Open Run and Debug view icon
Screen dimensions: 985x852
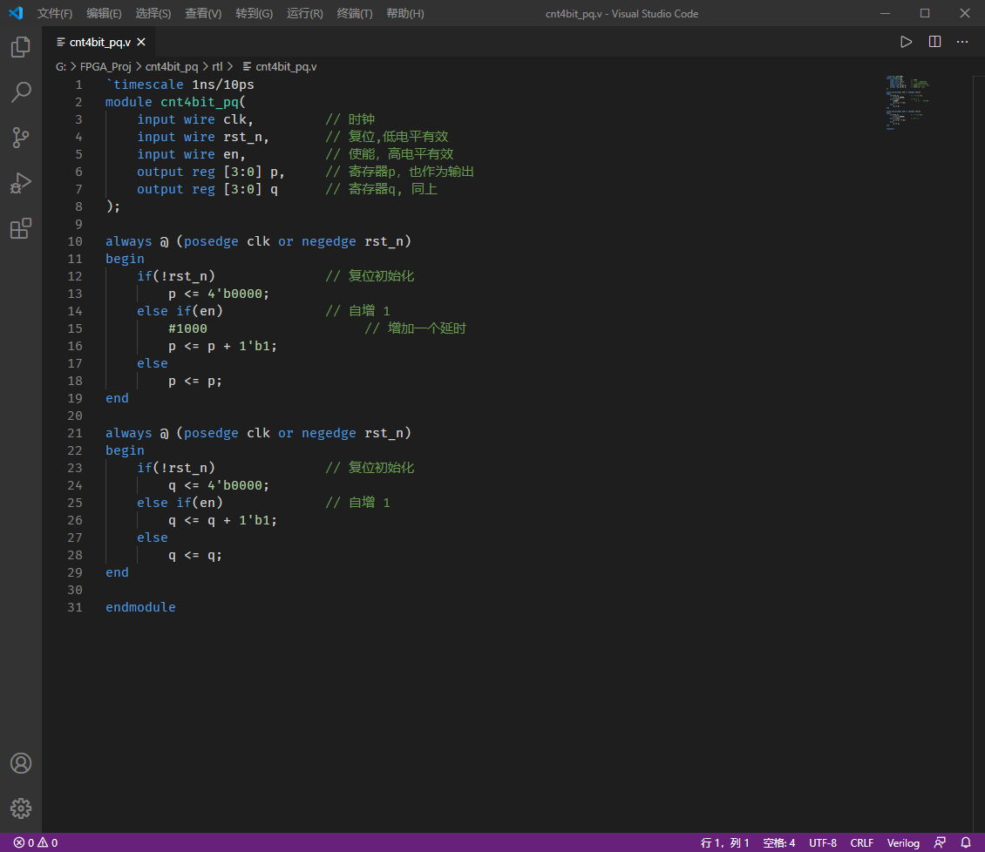(21, 183)
